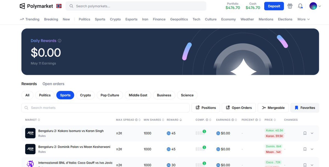This screenshot has height=167, width=329.
Task: Click the Karan. 59.5¢ price
Action: click(274, 136)
